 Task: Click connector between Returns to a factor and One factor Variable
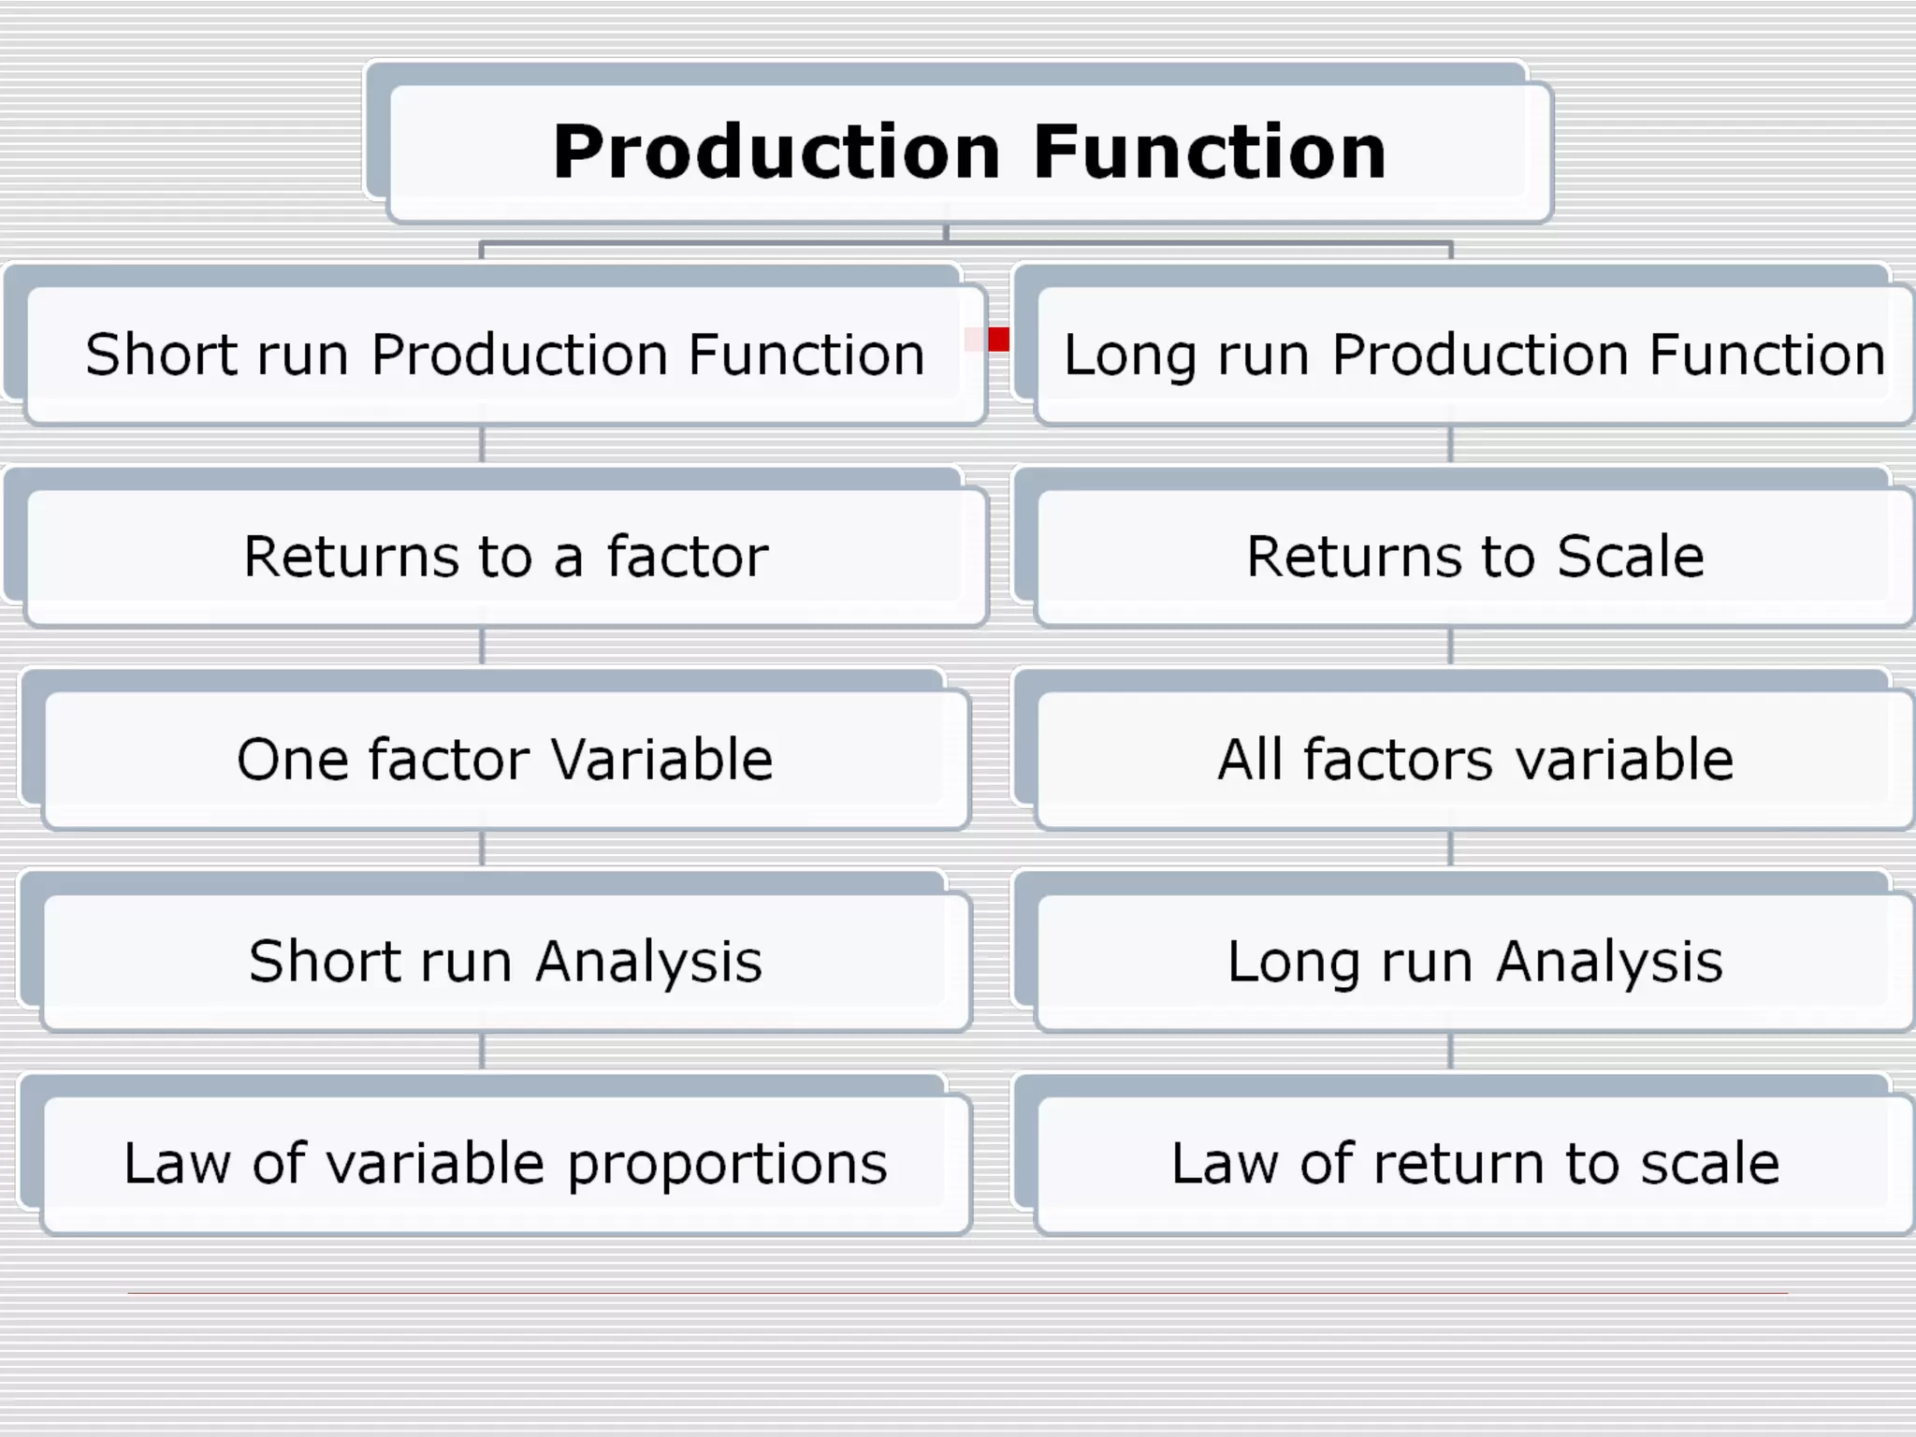(x=482, y=646)
